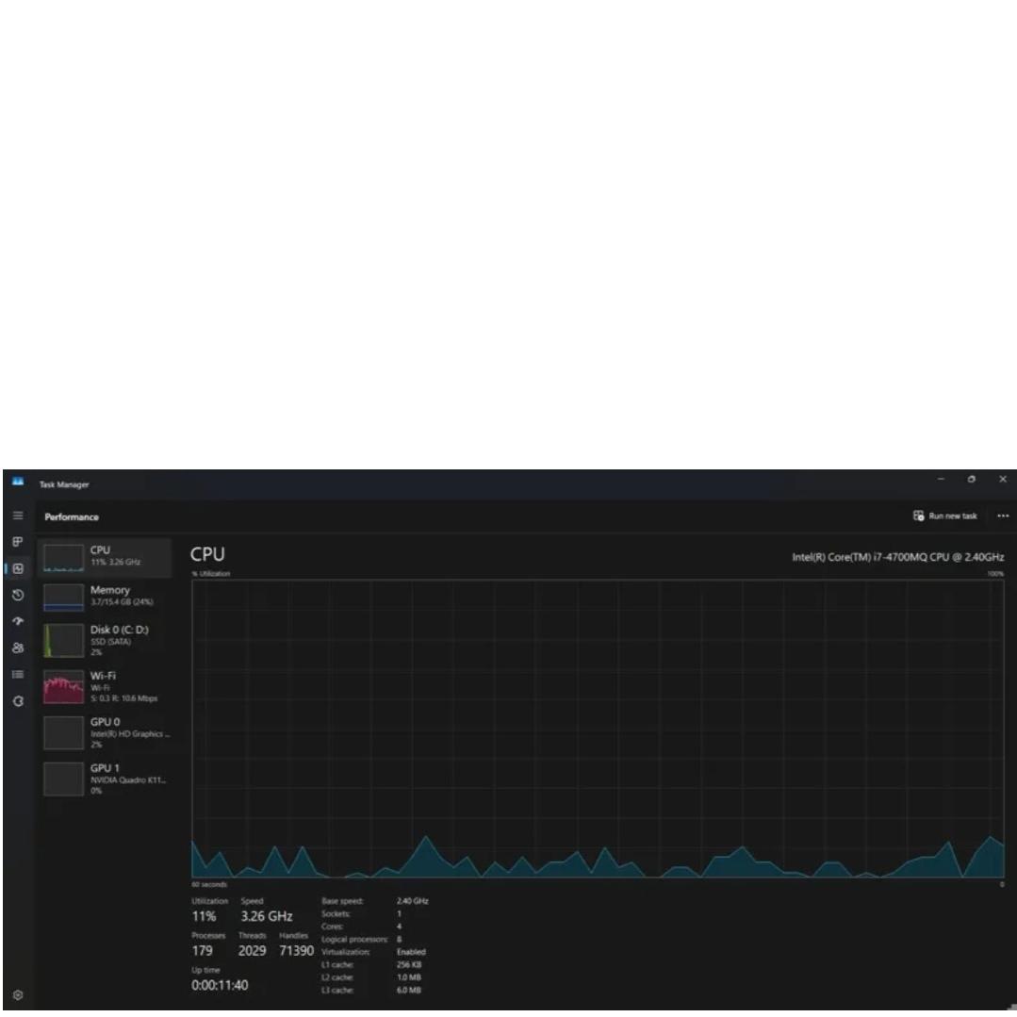Open the App history page icon
Image resolution: width=1017 pixels, height=1017 pixels.
coord(17,596)
